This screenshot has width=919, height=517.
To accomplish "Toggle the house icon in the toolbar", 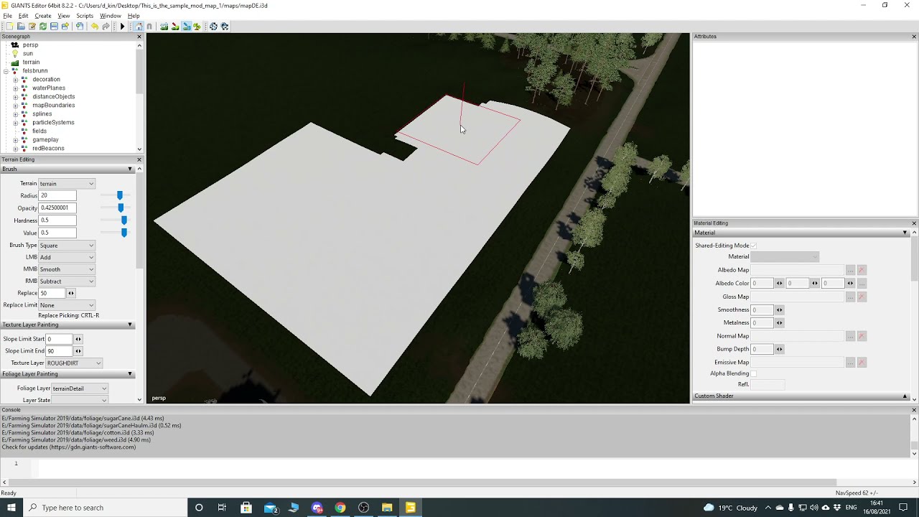I will (139, 27).
